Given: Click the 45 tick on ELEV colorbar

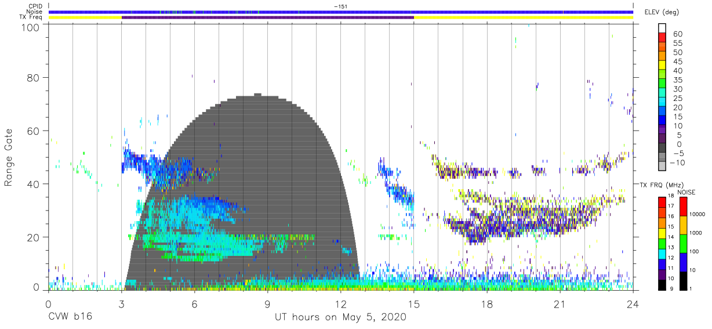Looking at the screenshot, I should pyautogui.click(x=677, y=62).
